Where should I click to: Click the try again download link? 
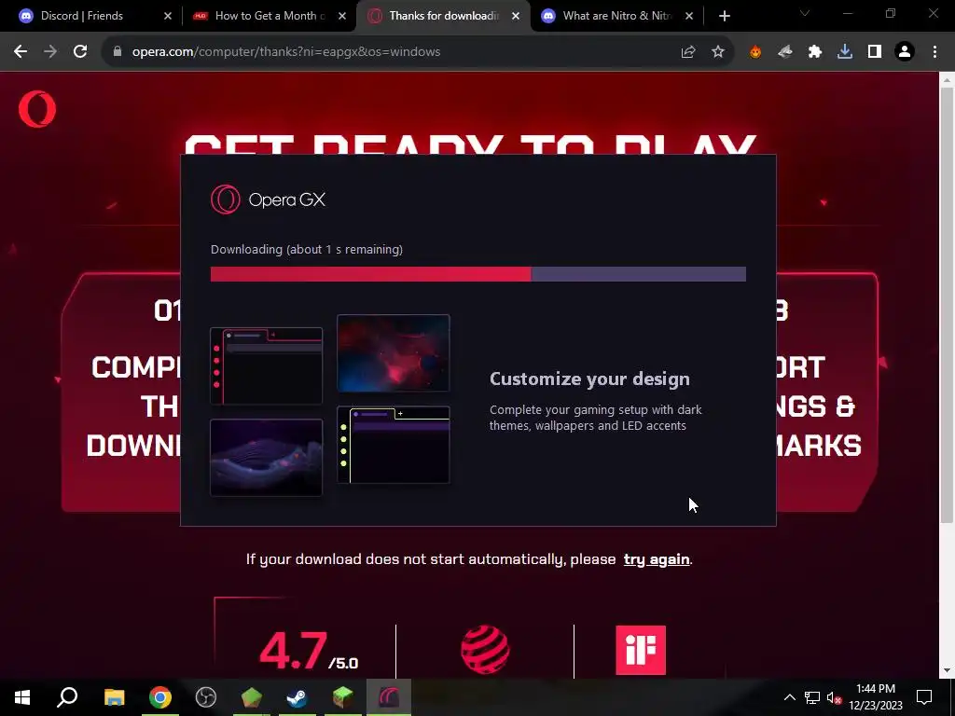point(657,559)
